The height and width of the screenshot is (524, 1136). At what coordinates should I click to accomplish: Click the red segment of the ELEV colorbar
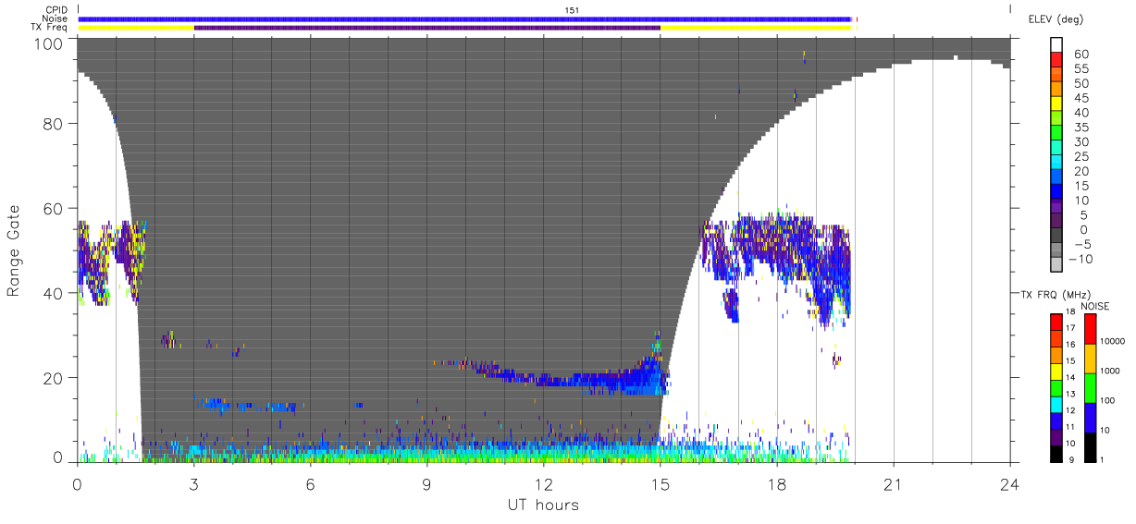click(x=1056, y=61)
